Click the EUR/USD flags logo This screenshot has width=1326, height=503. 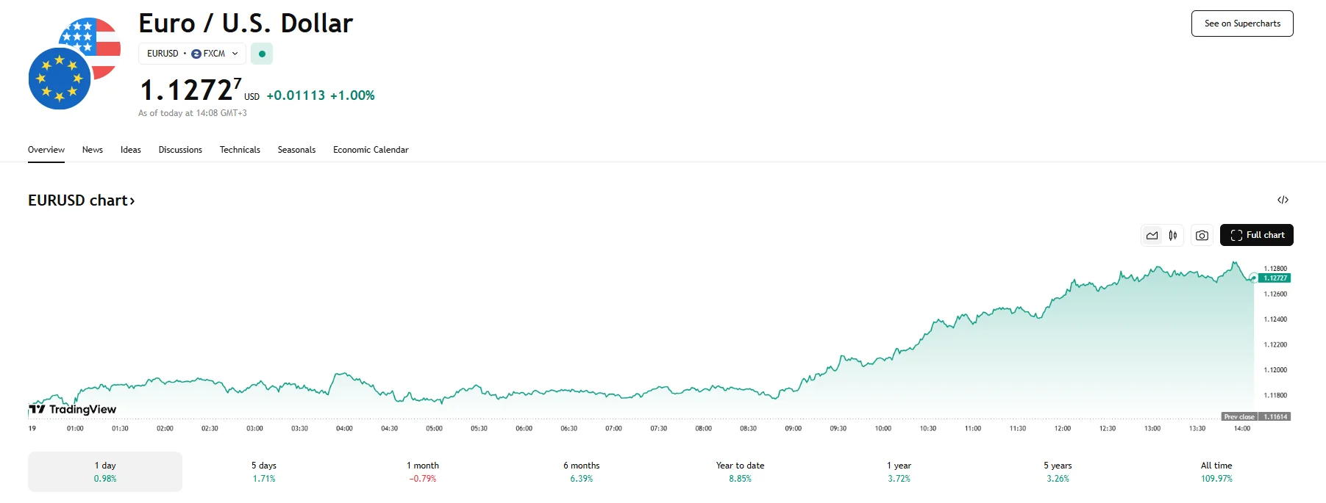pyautogui.click(x=74, y=64)
